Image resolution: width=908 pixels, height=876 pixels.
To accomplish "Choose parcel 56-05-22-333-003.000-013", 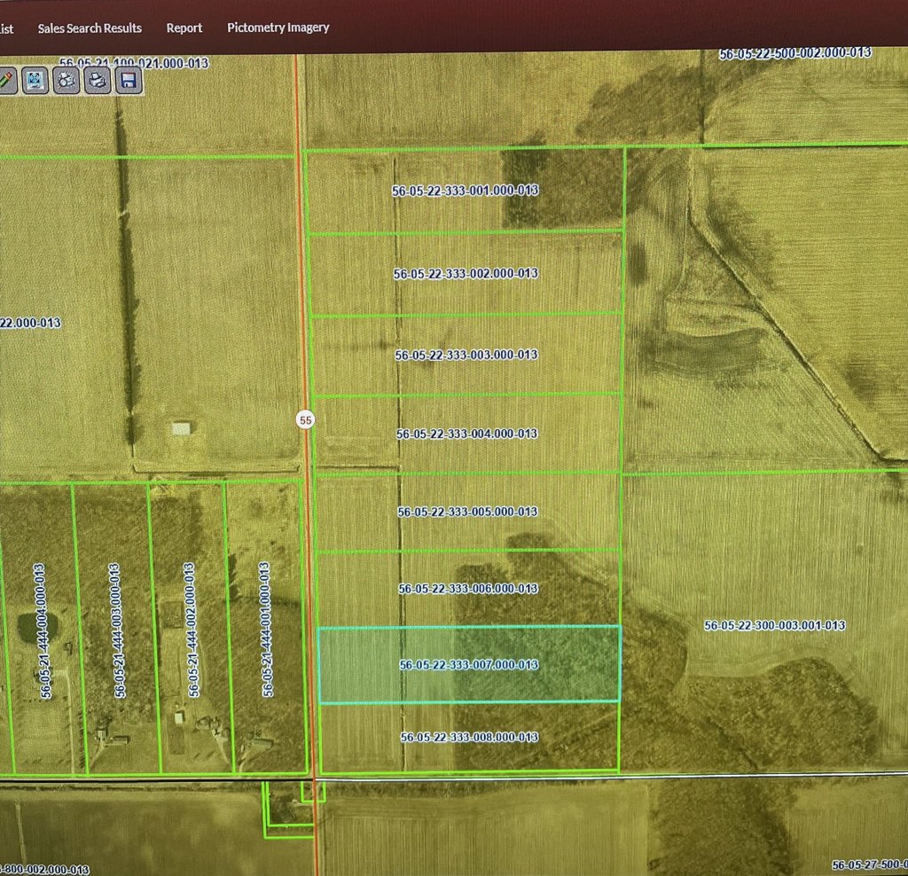I will [466, 355].
